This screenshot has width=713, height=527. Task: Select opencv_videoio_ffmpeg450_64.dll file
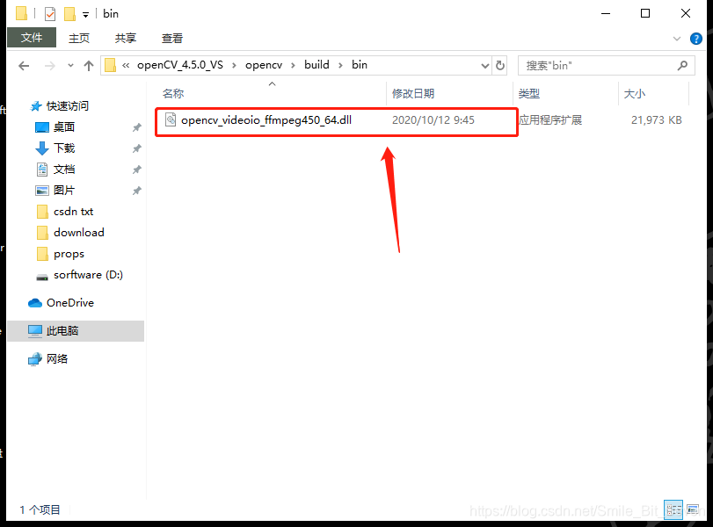(x=266, y=120)
